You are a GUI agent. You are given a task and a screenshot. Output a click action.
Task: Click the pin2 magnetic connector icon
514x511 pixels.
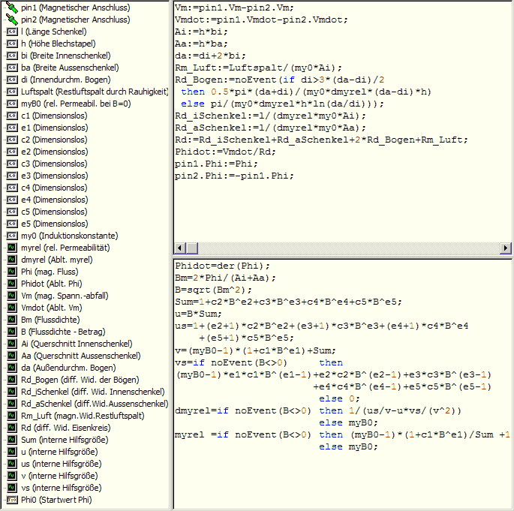(x=11, y=19)
